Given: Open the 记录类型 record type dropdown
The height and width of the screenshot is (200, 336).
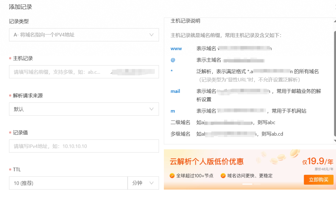Looking at the screenshot, I should 84,35.
